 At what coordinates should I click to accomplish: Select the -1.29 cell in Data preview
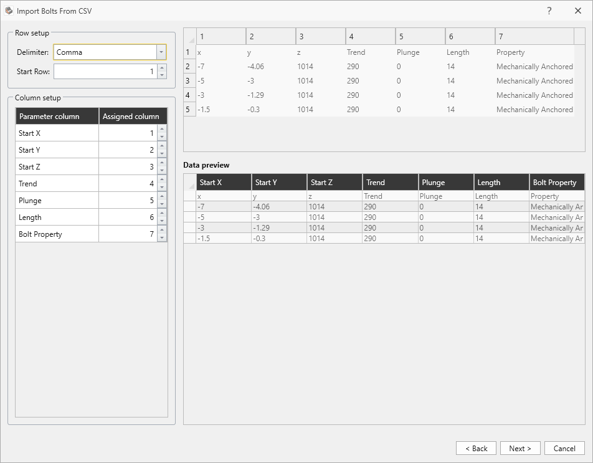click(x=279, y=227)
